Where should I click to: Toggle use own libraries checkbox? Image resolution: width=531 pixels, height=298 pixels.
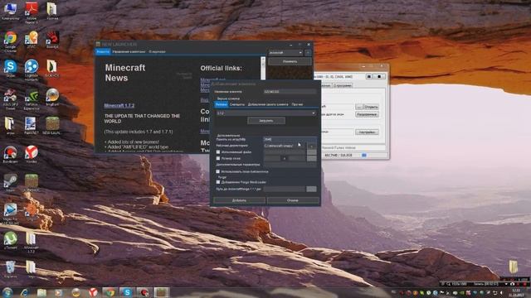[x=217, y=171]
